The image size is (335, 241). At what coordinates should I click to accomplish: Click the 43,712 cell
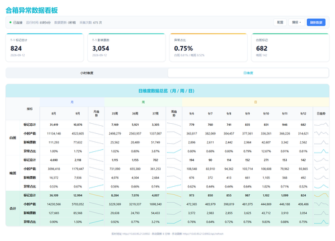(x=266, y=213)
